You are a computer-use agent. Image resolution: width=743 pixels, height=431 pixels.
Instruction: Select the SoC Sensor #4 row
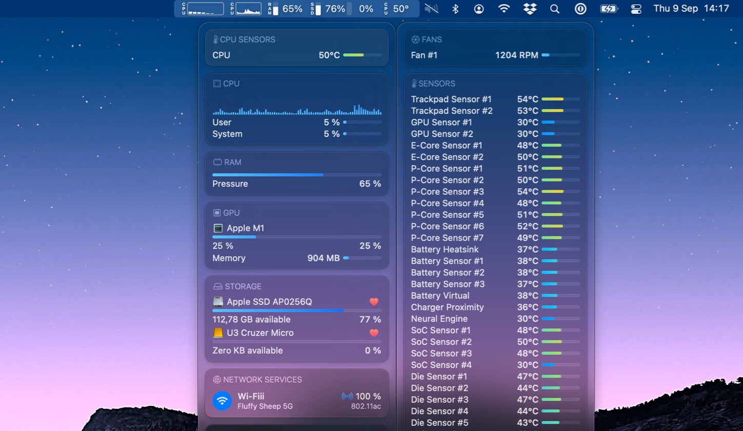tap(495, 365)
